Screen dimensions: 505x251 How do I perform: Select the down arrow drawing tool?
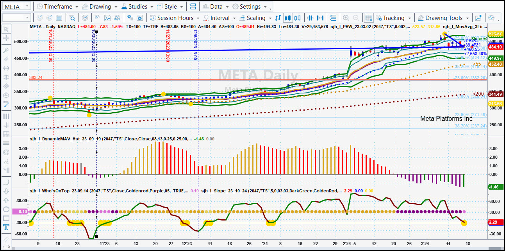(6, 191)
